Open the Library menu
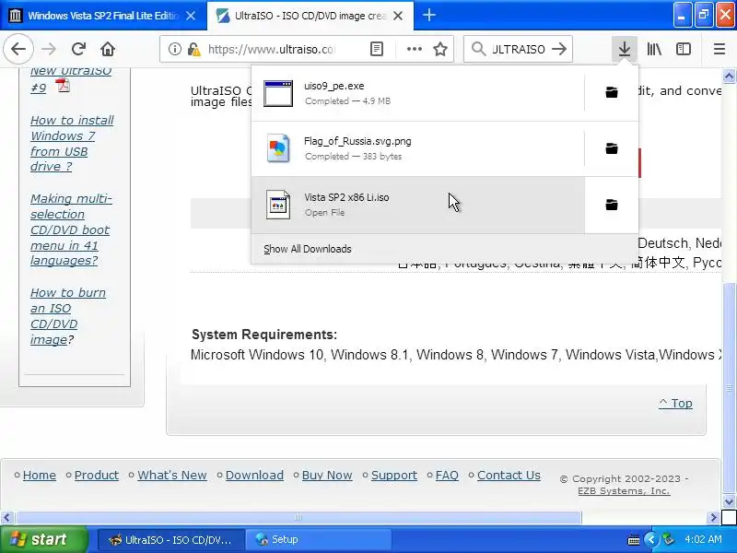This screenshot has width=737, height=553. [x=654, y=49]
